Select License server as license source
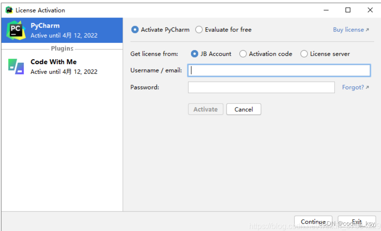The height and width of the screenshot is (231, 381). (x=325, y=54)
